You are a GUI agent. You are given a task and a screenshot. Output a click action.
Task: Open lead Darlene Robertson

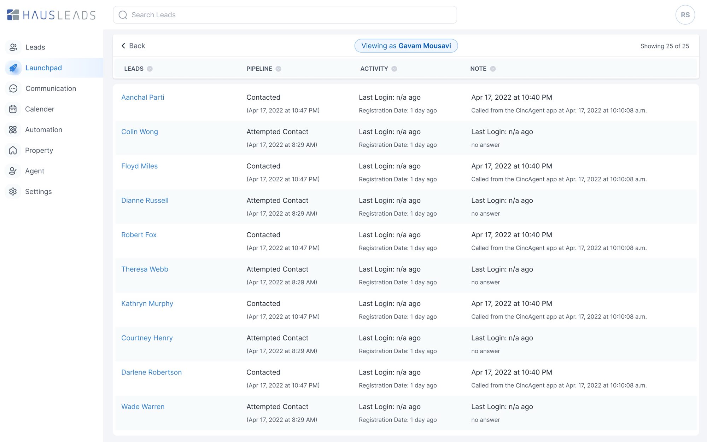pos(152,372)
